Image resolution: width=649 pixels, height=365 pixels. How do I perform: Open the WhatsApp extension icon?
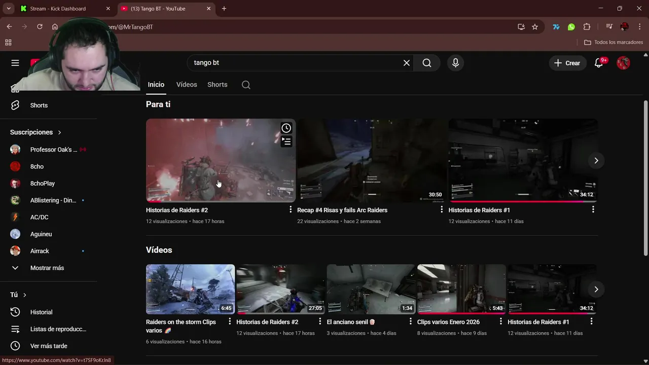coord(571,27)
